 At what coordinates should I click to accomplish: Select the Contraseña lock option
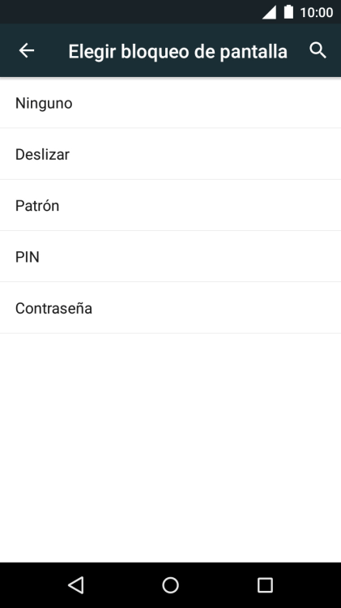170,308
